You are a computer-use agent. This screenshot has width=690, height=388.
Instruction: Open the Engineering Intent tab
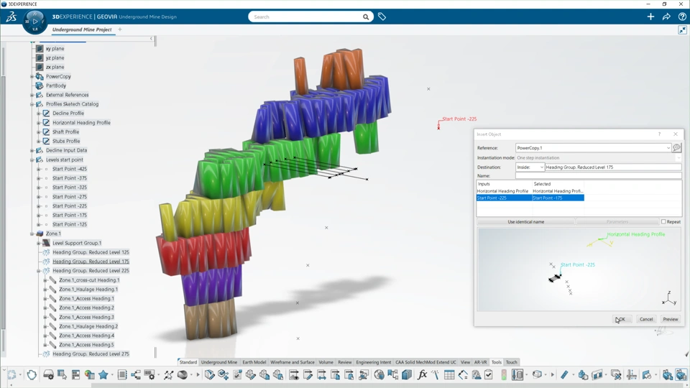click(373, 362)
